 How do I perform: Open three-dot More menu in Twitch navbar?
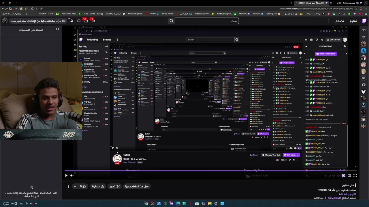(x=328, y=21)
